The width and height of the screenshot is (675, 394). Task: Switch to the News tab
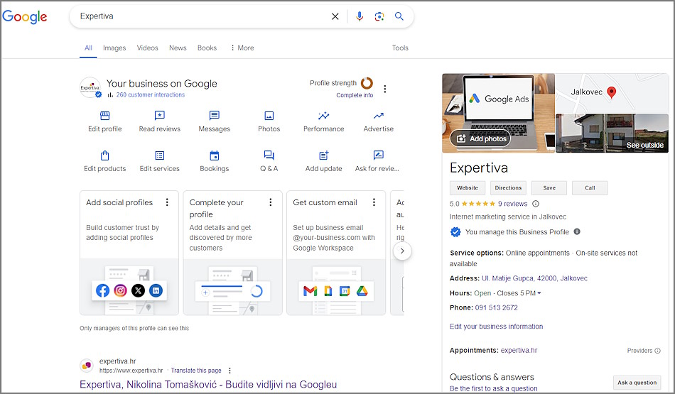coord(178,48)
